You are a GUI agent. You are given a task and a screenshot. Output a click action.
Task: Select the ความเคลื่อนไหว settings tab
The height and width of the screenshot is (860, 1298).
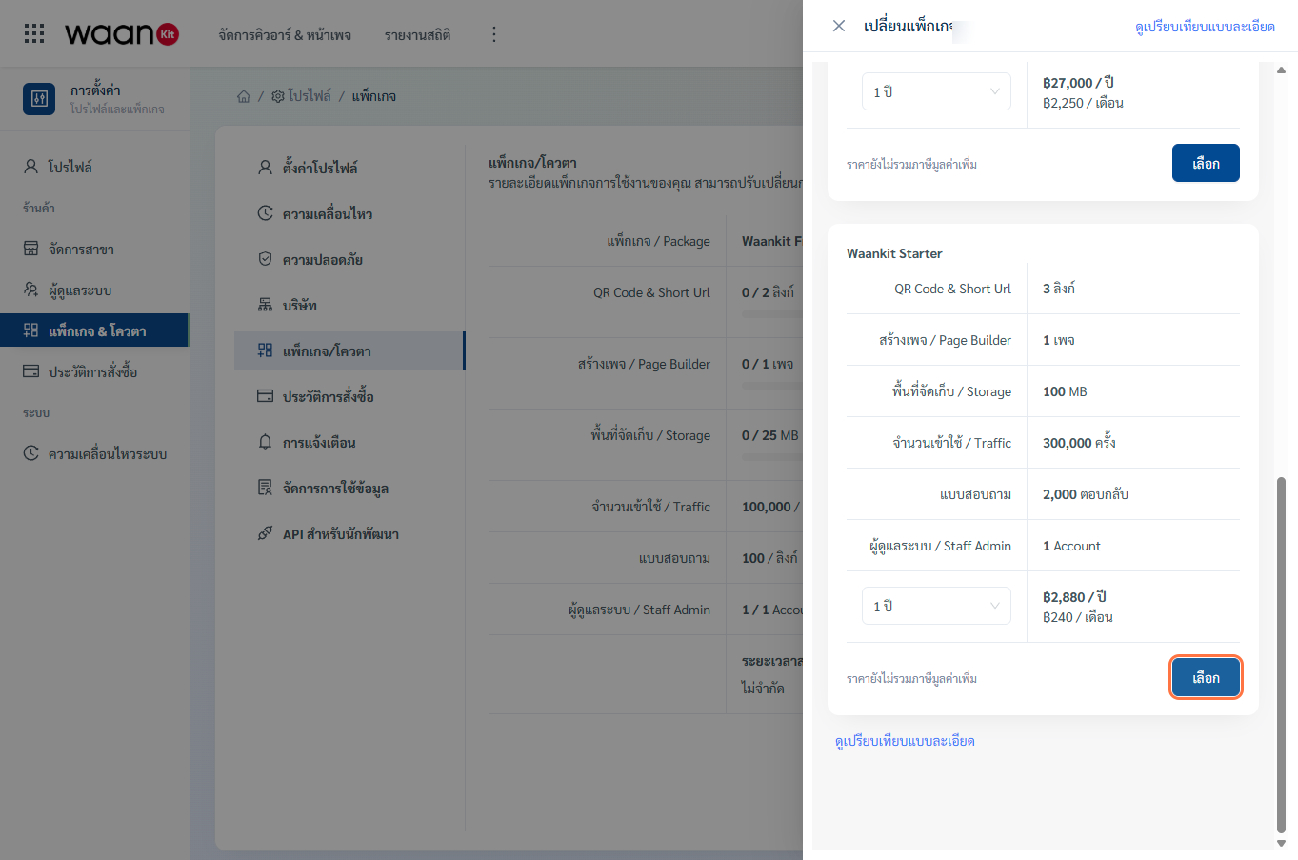(349, 213)
